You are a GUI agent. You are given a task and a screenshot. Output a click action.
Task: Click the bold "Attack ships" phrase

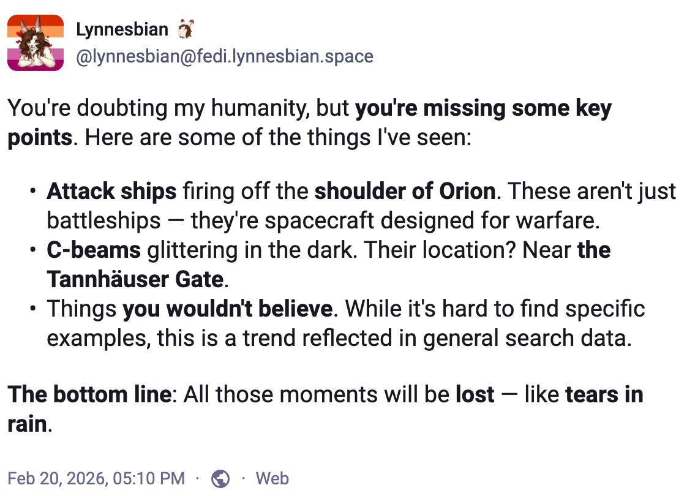tap(111, 192)
